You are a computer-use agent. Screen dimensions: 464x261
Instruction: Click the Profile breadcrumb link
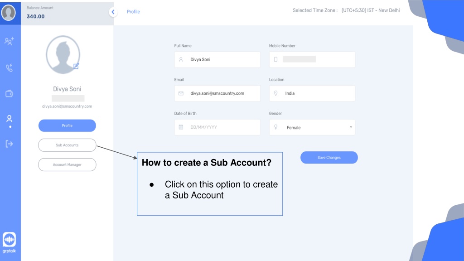[x=133, y=12]
